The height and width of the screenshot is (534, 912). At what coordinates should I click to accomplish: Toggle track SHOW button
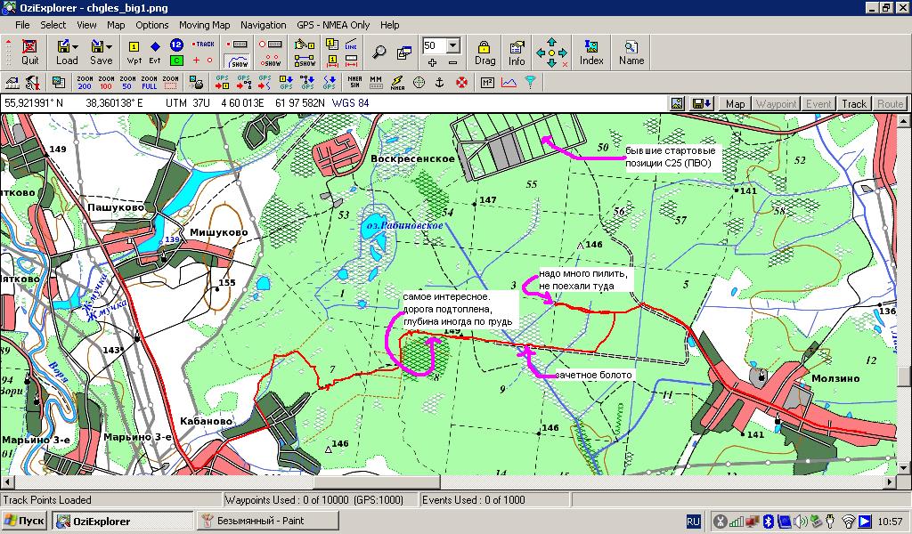click(239, 60)
